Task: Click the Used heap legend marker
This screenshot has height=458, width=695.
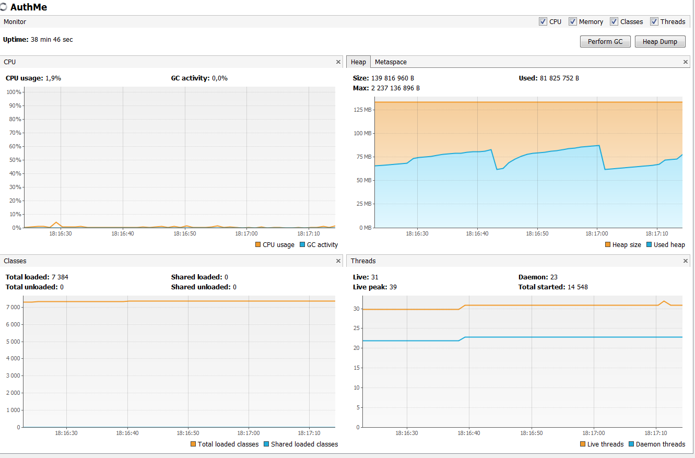Action: point(649,244)
